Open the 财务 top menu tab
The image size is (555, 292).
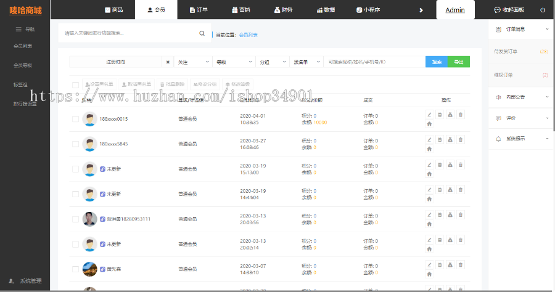[x=283, y=10]
